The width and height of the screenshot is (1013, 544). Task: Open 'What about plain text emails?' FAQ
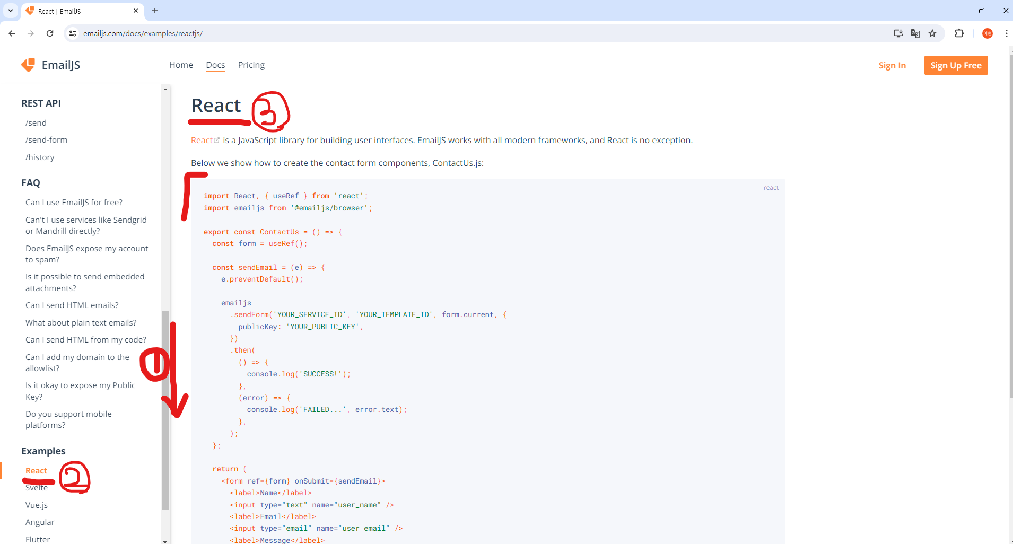pos(81,323)
